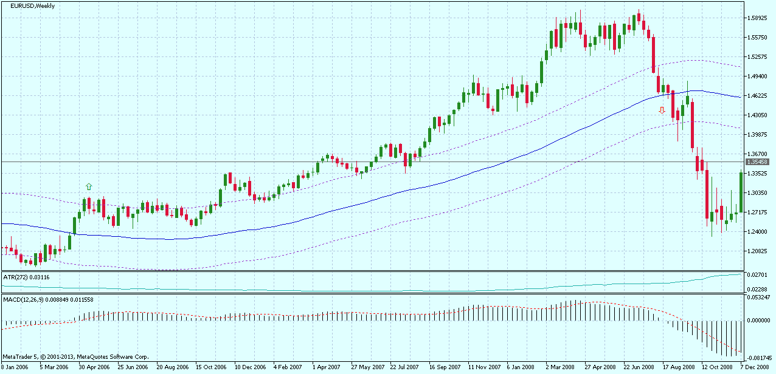Click the 1.58925 price axis label
776x374 pixels.
[758, 18]
